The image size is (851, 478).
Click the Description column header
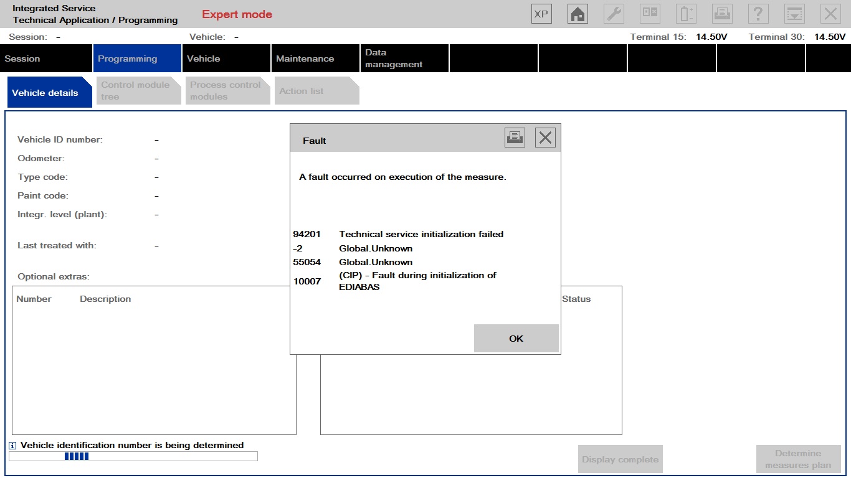coord(105,299)
